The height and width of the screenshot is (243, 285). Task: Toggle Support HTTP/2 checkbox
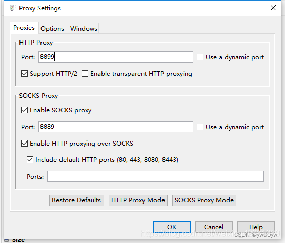[25, 74]
